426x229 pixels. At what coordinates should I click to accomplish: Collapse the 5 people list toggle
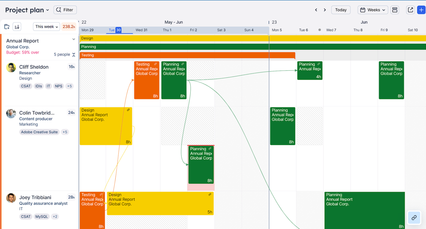(x=74, y=54)
